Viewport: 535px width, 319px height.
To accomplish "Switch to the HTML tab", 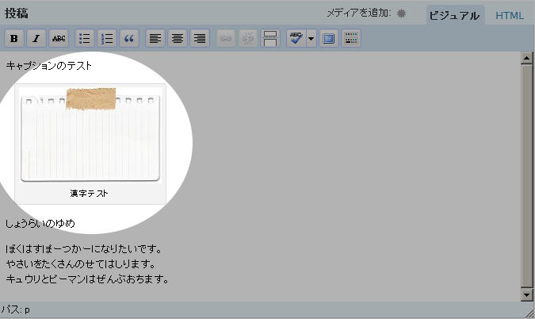I will click(510, 15).
